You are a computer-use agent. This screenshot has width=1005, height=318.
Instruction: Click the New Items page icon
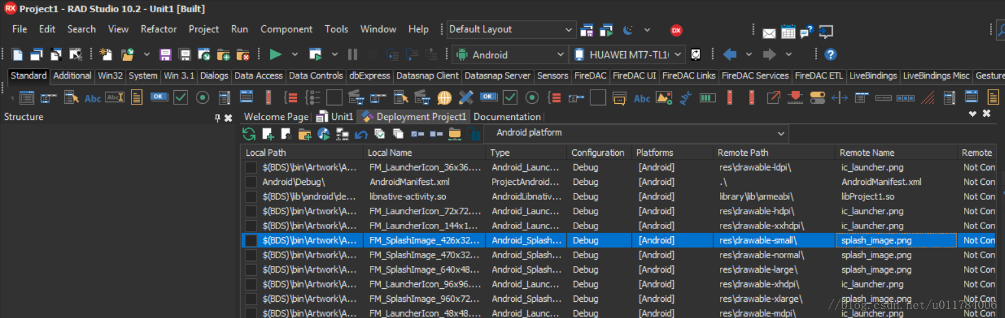coord(105,55)
